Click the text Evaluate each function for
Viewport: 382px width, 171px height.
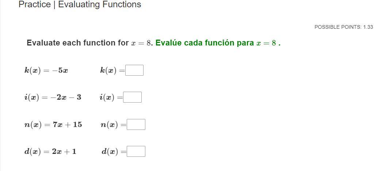(77, 43)
